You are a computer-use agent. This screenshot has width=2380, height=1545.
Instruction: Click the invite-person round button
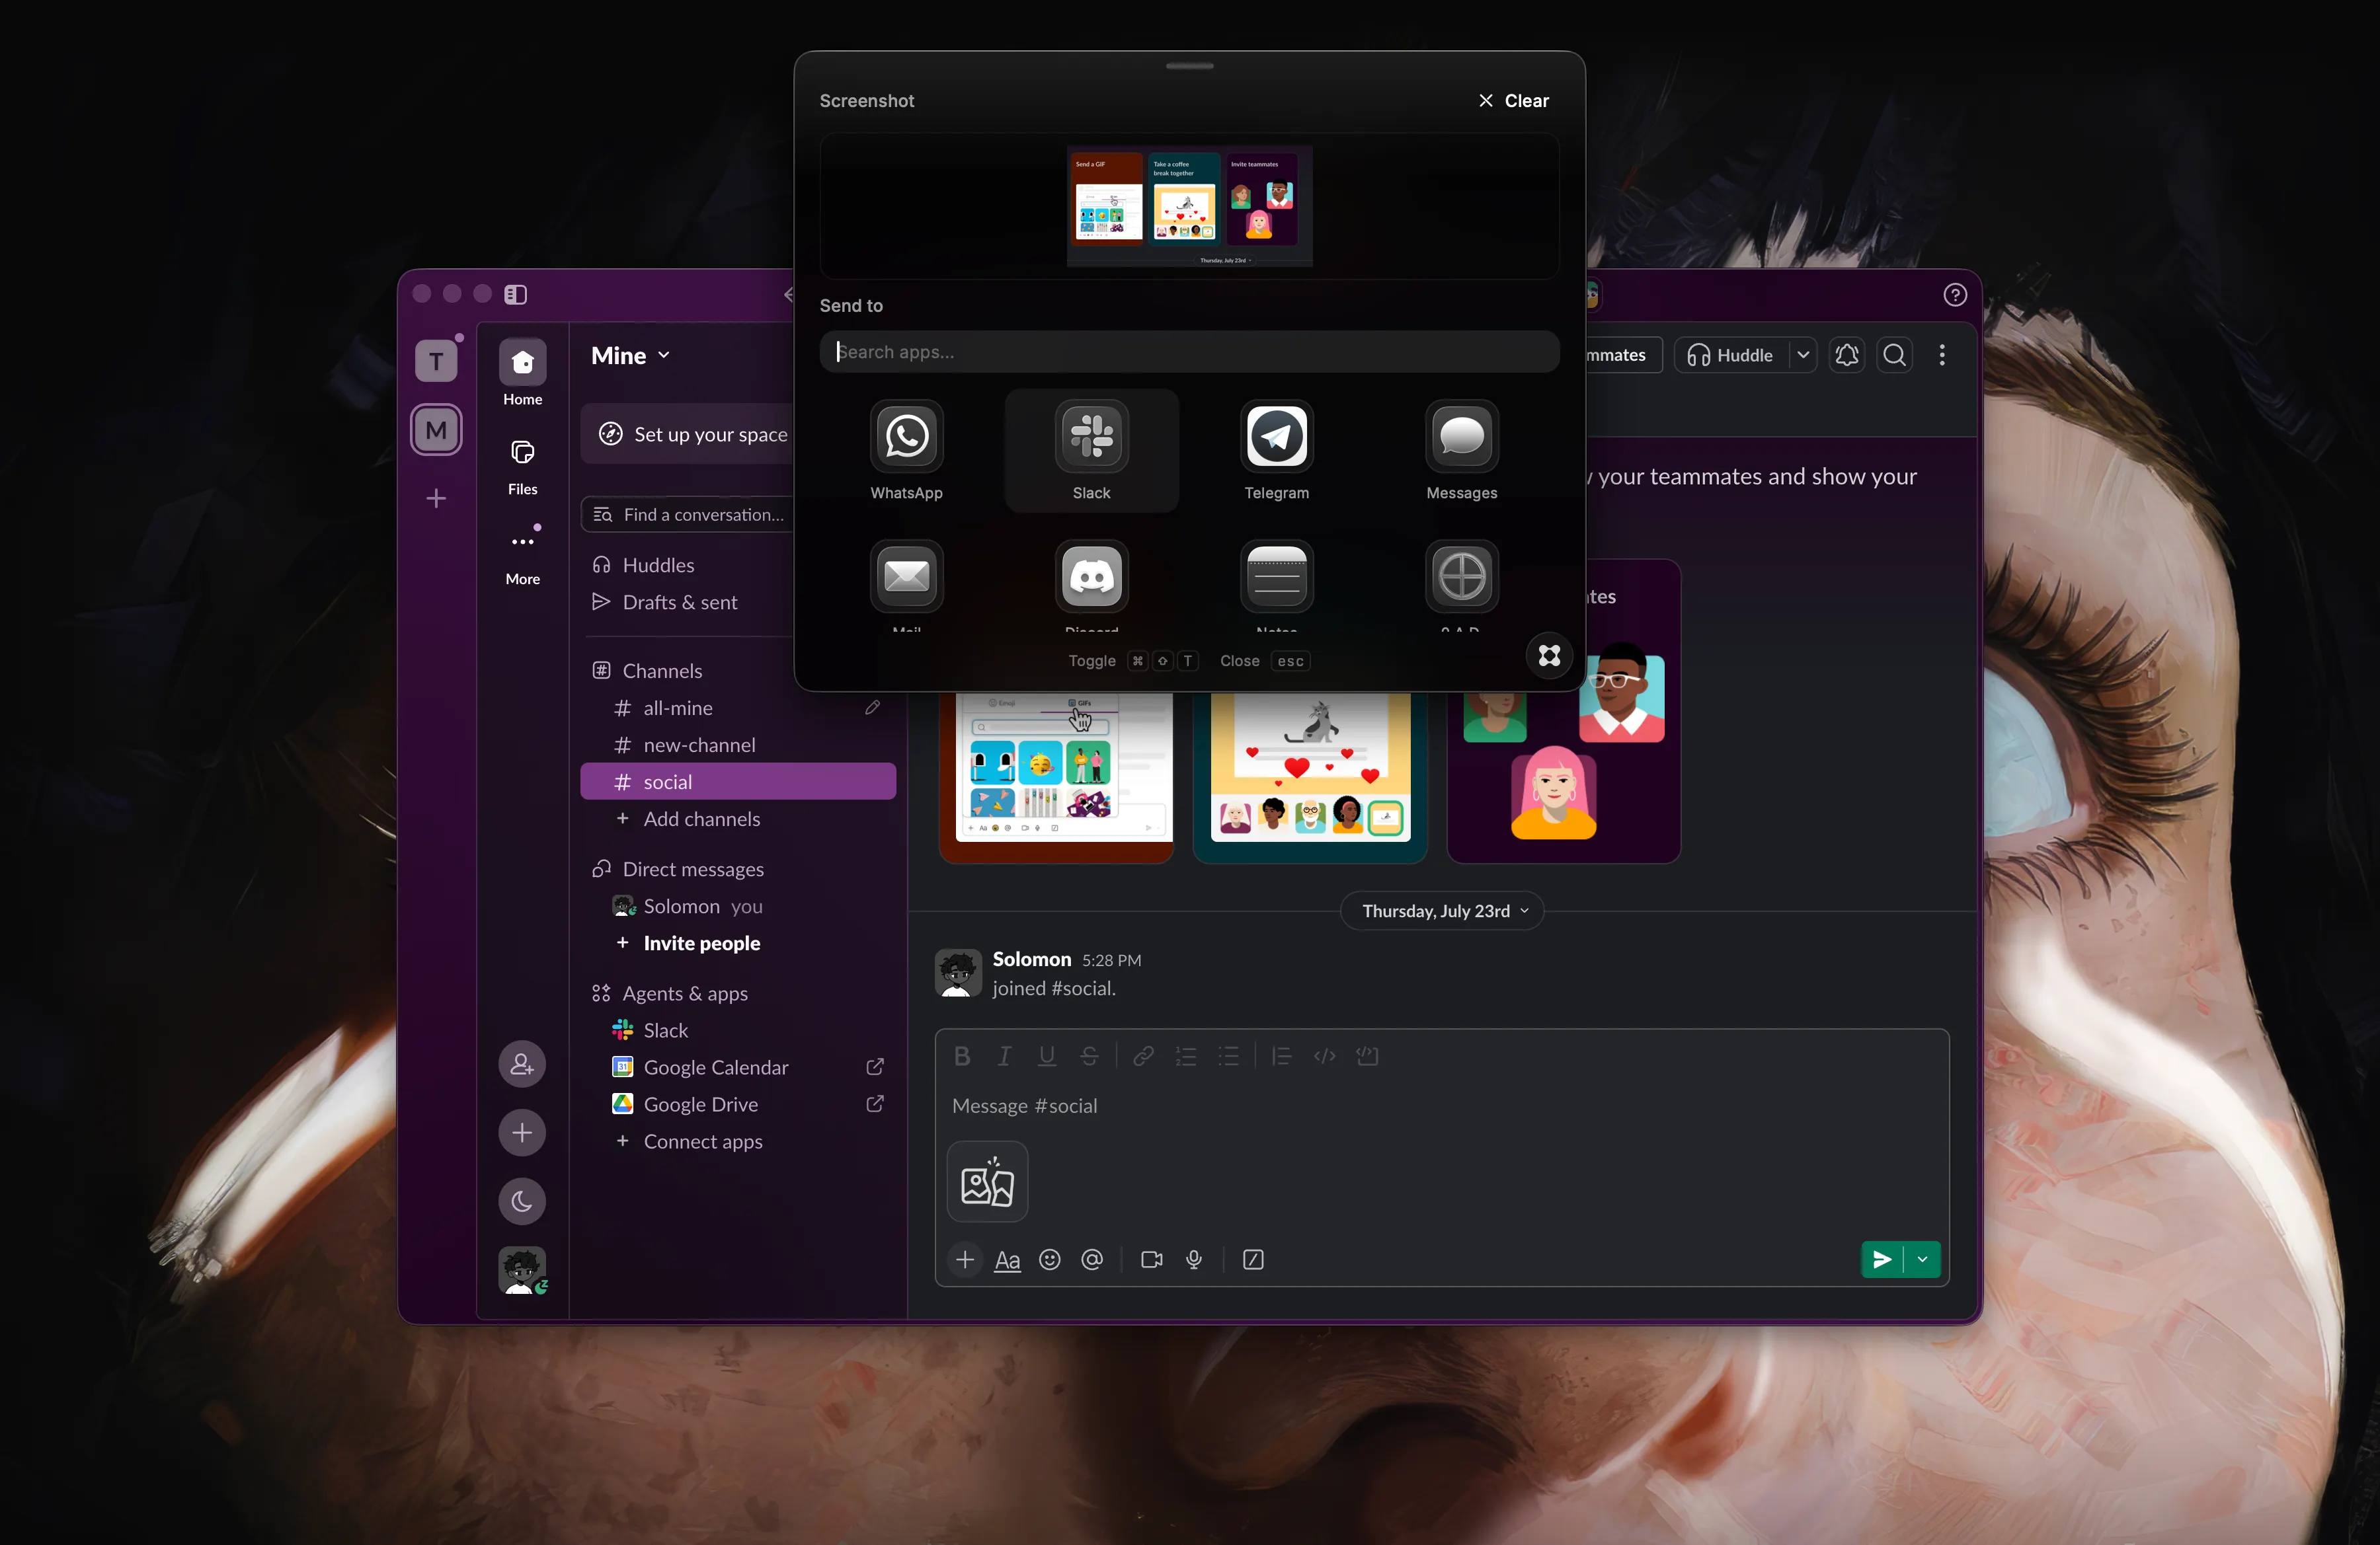[522, 1063]
